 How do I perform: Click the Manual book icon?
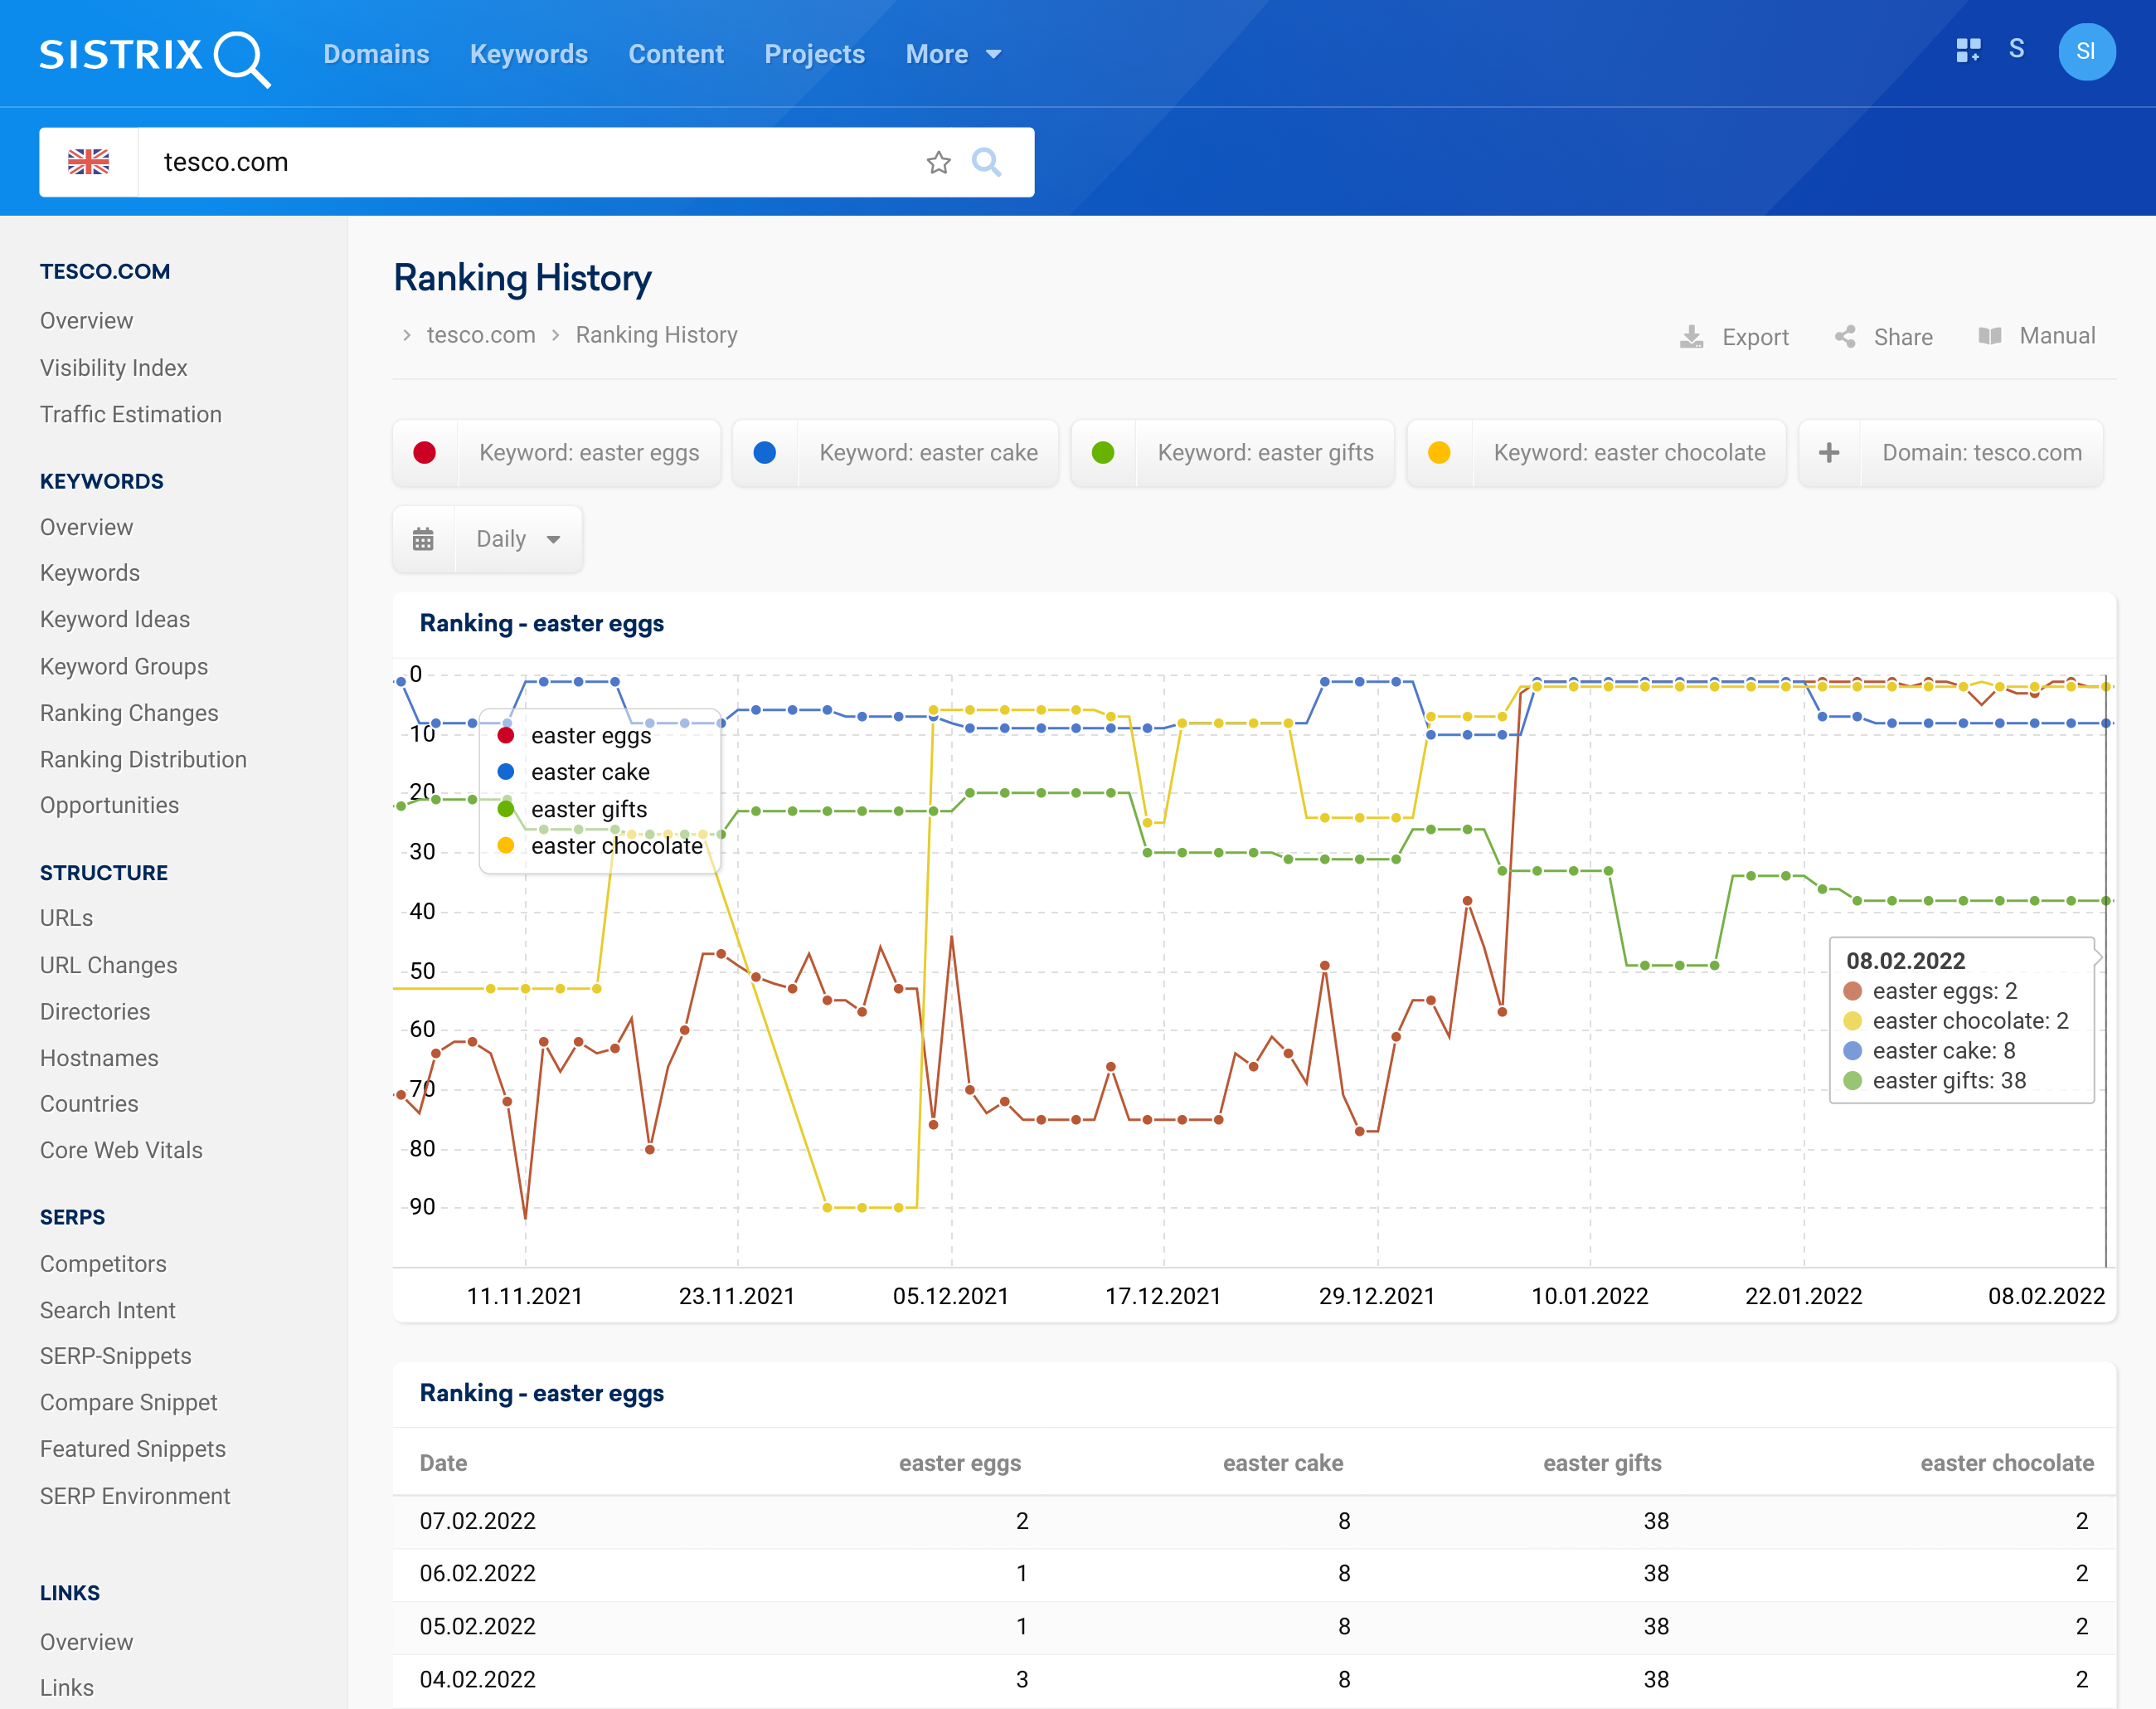click(x=1990, y=336)
